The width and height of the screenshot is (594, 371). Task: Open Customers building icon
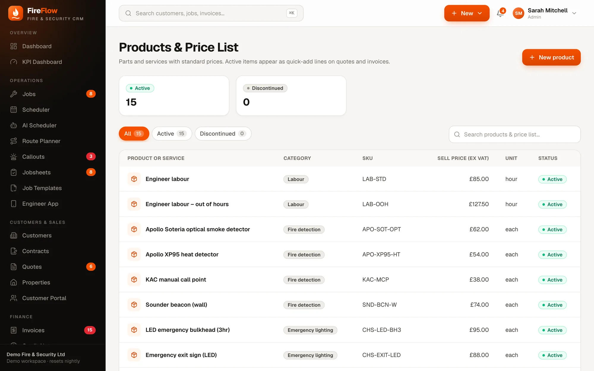pos(14,236)
